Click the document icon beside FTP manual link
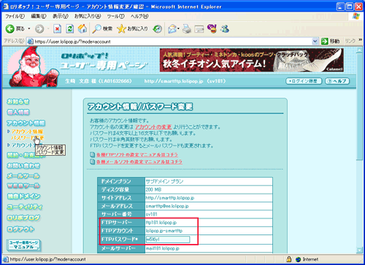The width and height of the screenshot is (365, 265). coord(92,154)
